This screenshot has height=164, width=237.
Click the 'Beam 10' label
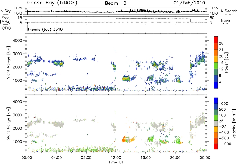tap(116, 3)
